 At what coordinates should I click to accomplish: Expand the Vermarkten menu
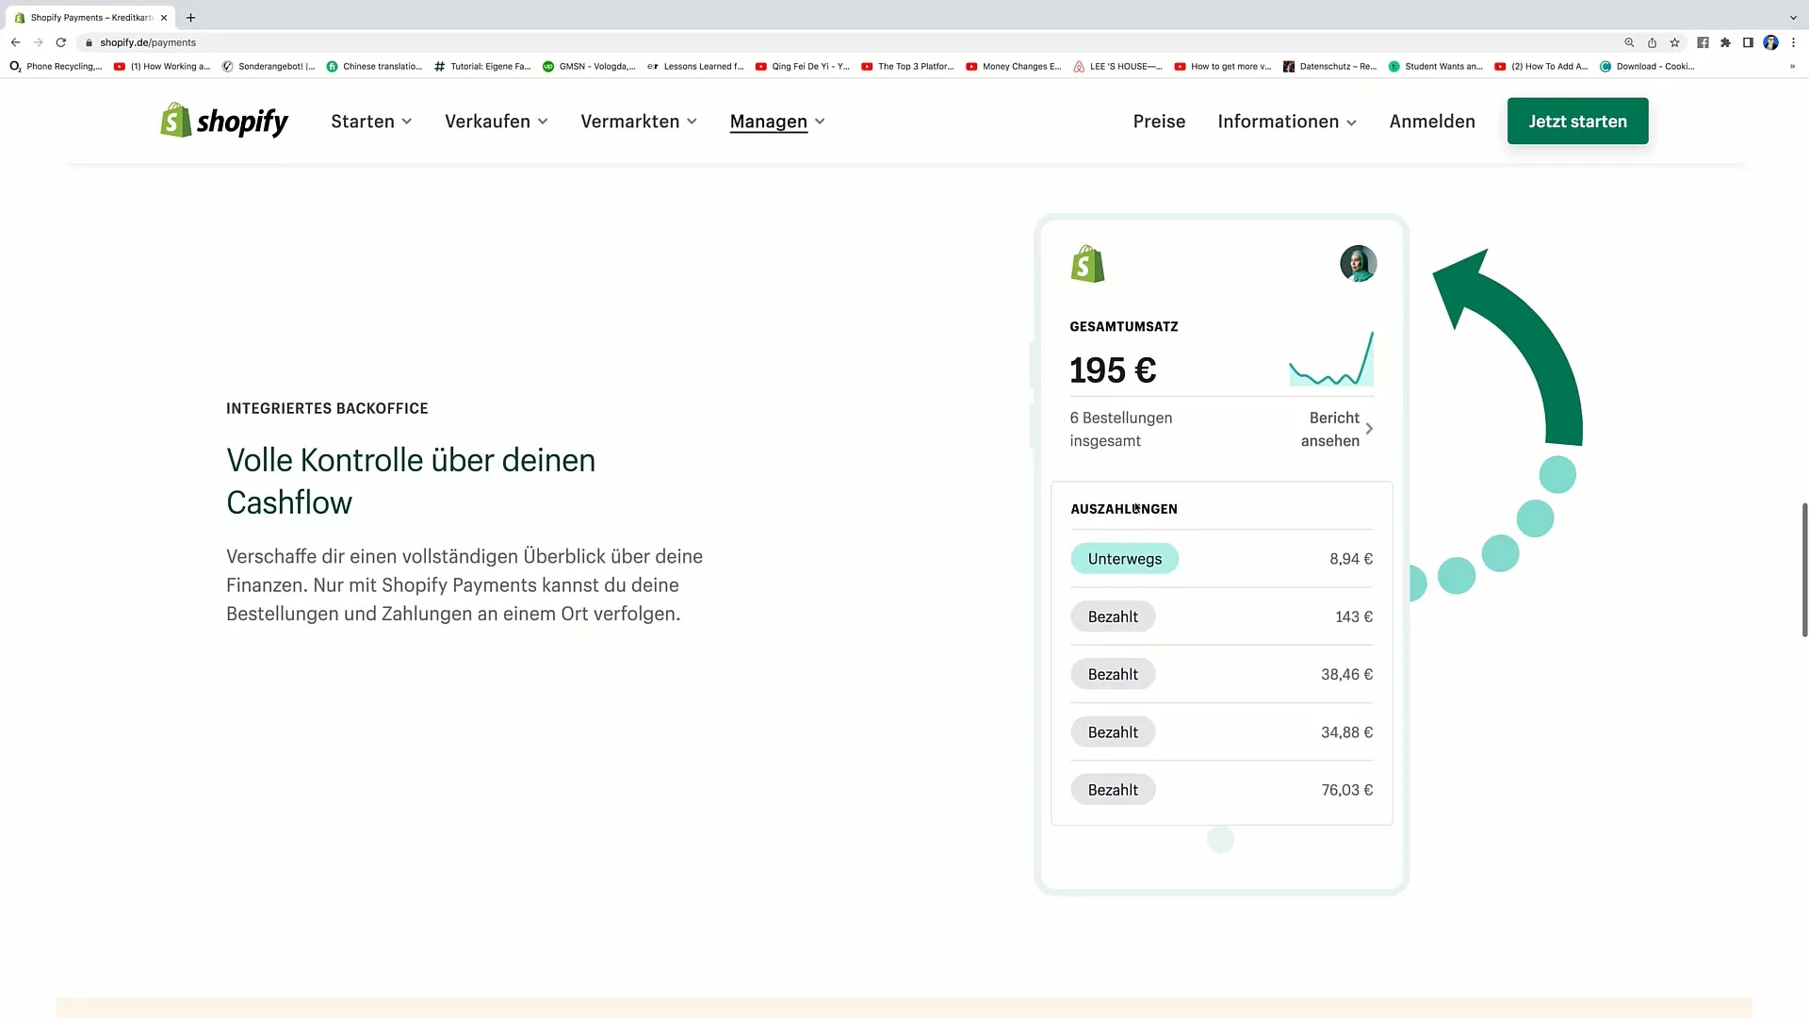tap(639, 122)
